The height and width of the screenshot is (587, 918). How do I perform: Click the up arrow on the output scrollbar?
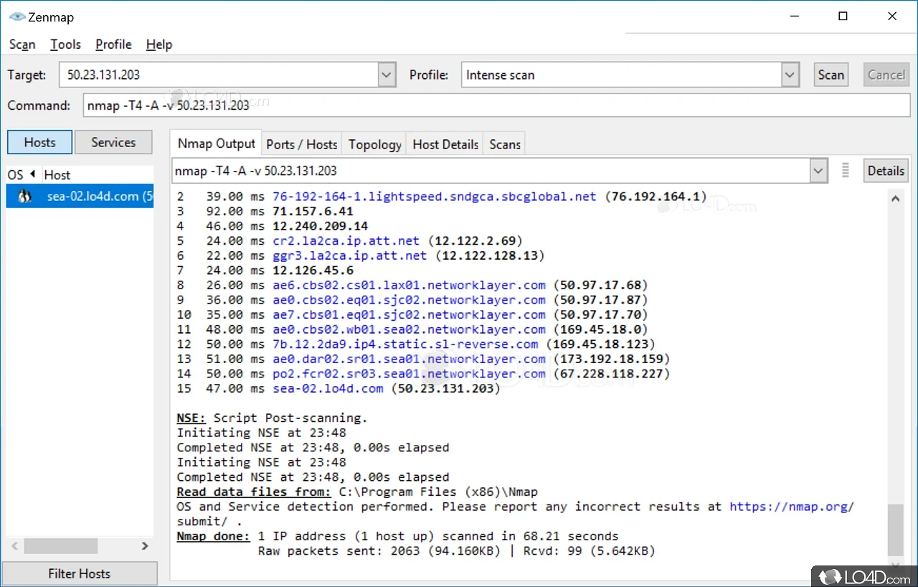(x=895, y=198)
